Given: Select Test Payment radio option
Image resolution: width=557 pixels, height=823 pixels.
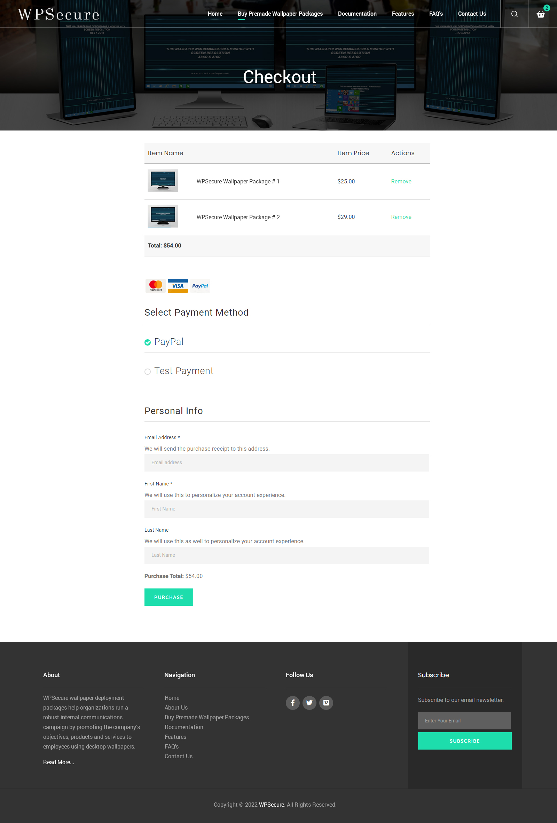Looking at the screenshot, I should coord(148,372).
